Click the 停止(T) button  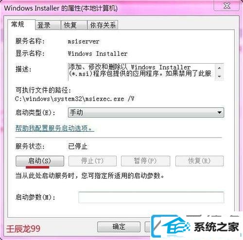[92, 161]
